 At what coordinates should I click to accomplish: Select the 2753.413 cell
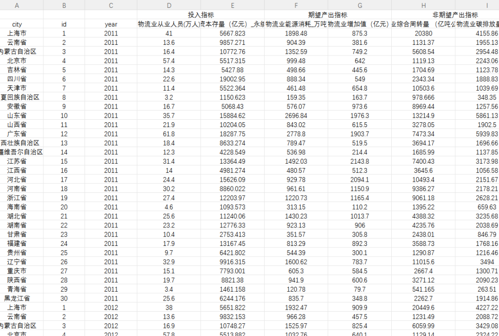point(232,235)
